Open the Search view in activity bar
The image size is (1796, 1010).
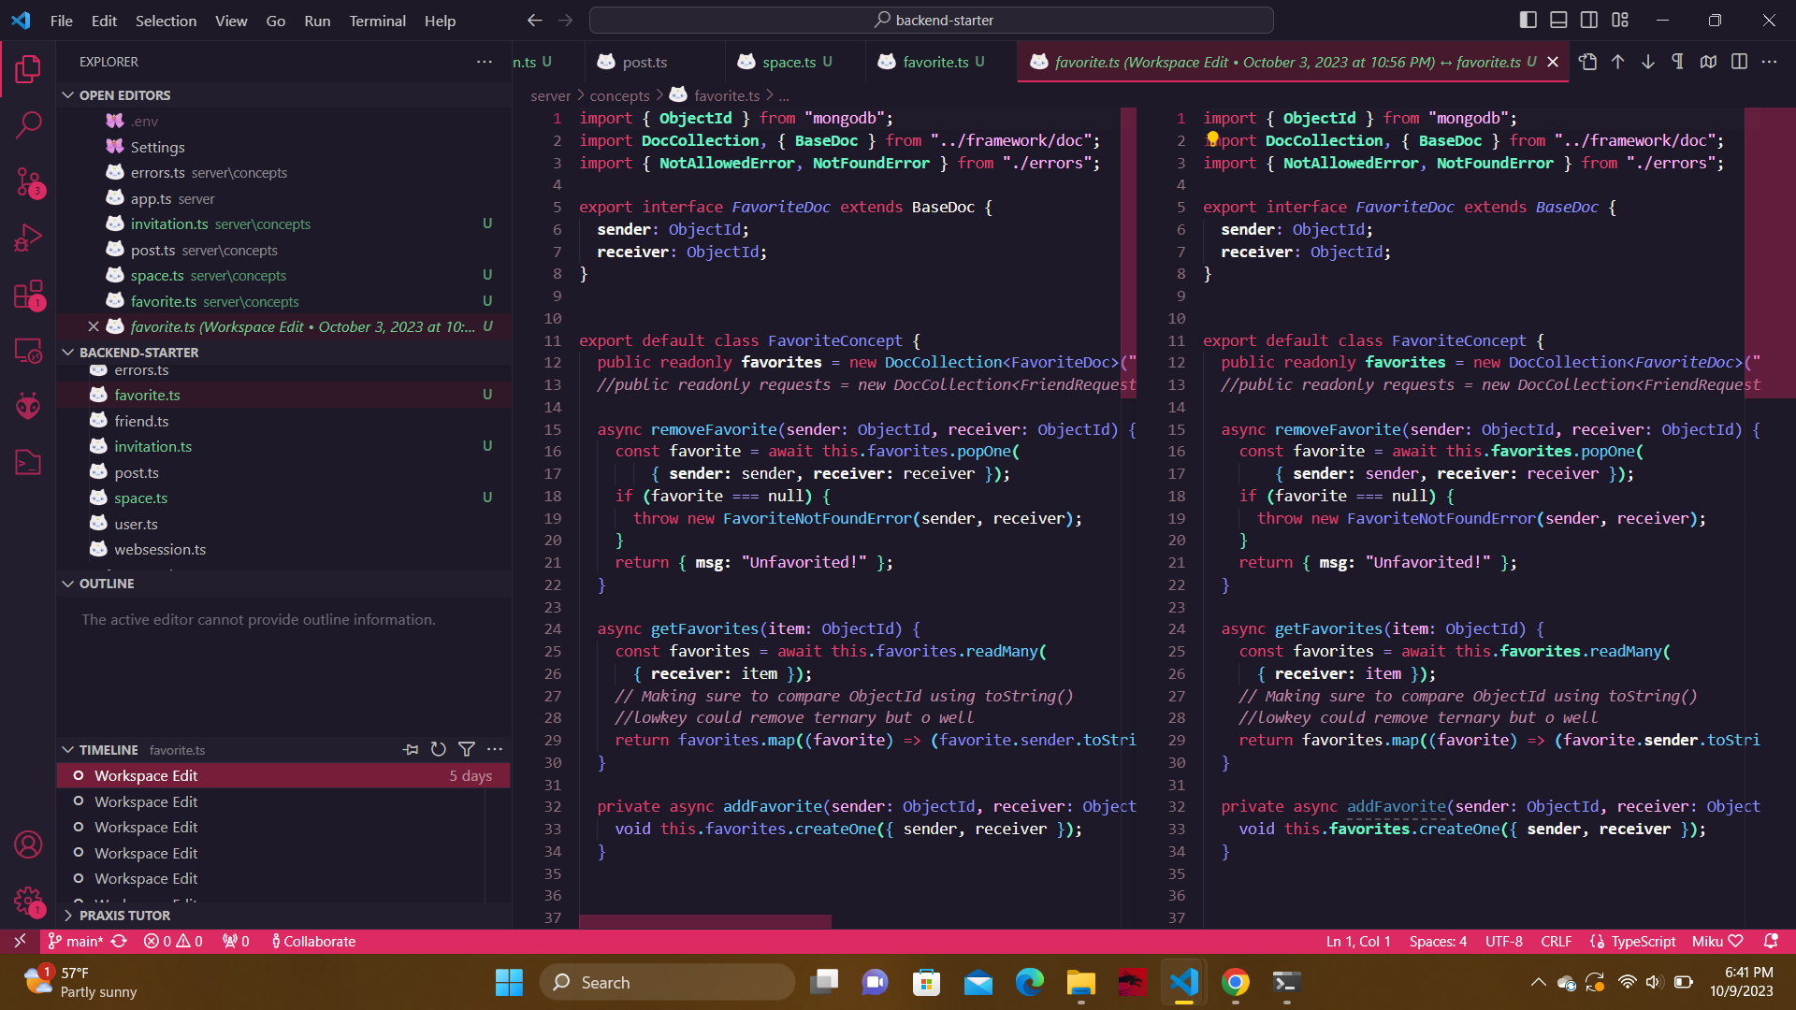(x=28, y=124)
